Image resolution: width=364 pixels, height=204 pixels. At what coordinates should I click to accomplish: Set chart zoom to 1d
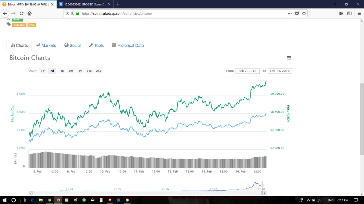[43, 71]
